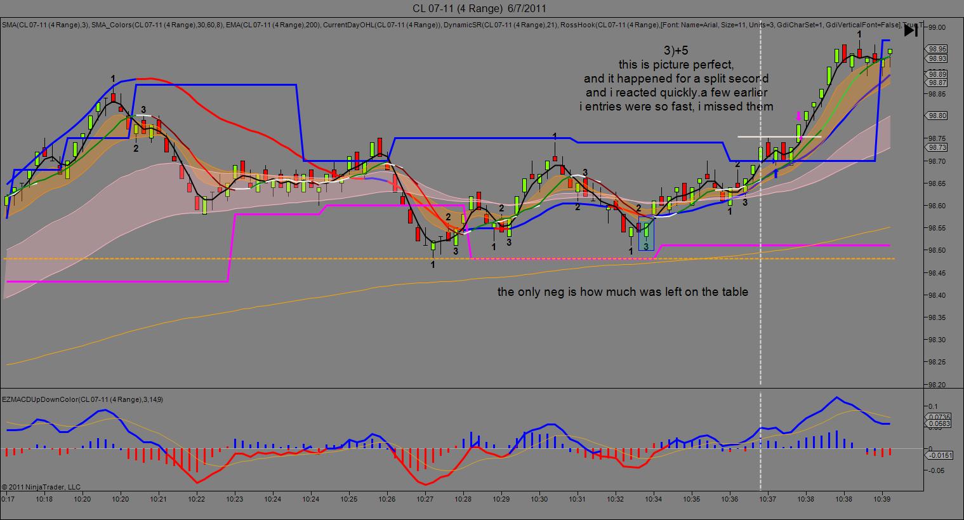The width and height of the screenshot is (964, 520).
Task: Click the 98.87 price marker
Action: click(x=937, y=83)
